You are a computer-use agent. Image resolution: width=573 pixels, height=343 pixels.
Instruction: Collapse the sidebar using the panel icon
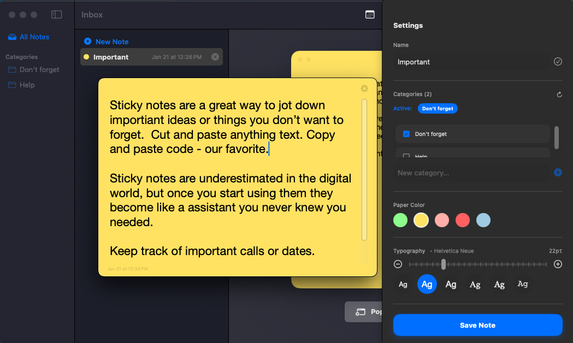[56, 15]
